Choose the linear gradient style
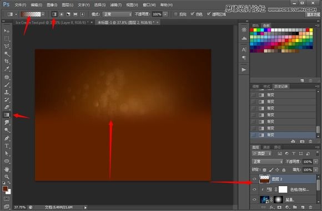 pyautogui.click(x=54, y=14)
